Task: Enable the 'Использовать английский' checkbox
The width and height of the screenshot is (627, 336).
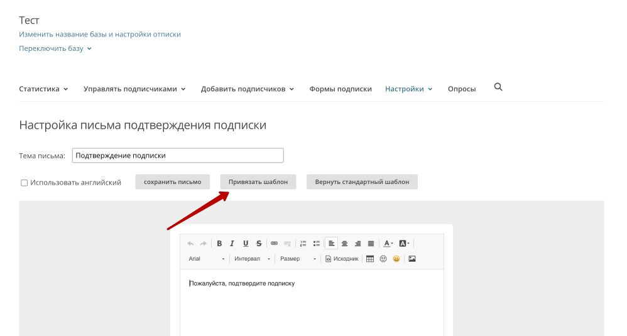Action: 25,183
